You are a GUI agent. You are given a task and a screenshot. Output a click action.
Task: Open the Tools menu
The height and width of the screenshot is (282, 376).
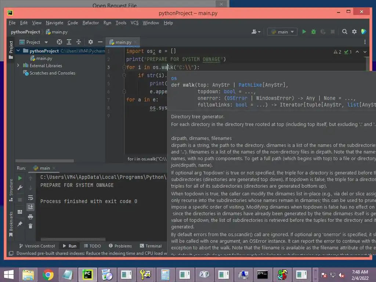pos(121,23)
